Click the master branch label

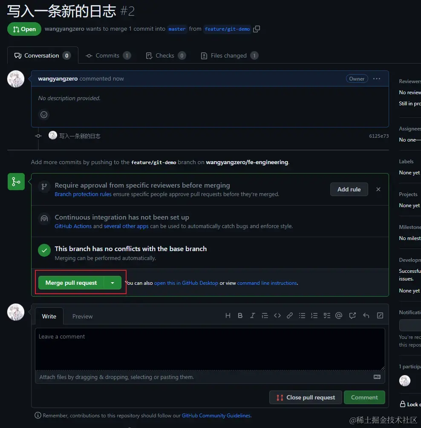pyautogui.click(x=177, y=29)
